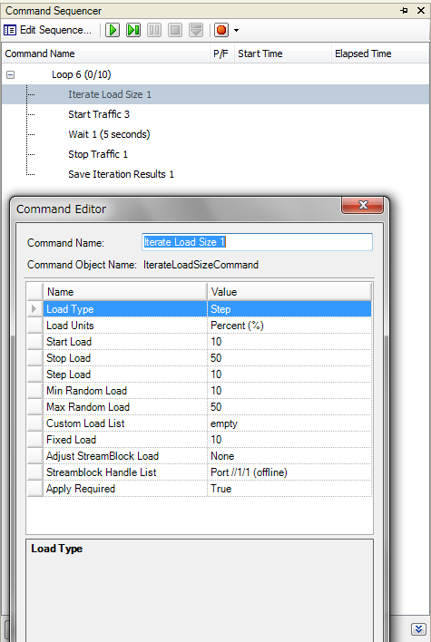This screenshot has width=431, height=642.
Task: Click the Step sequencer icon
Action: coord(133,30)
